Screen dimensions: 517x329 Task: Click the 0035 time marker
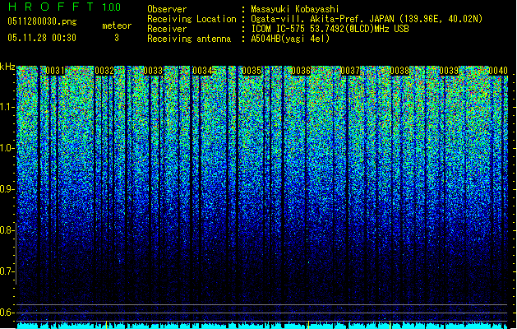[x=252, y=71]
